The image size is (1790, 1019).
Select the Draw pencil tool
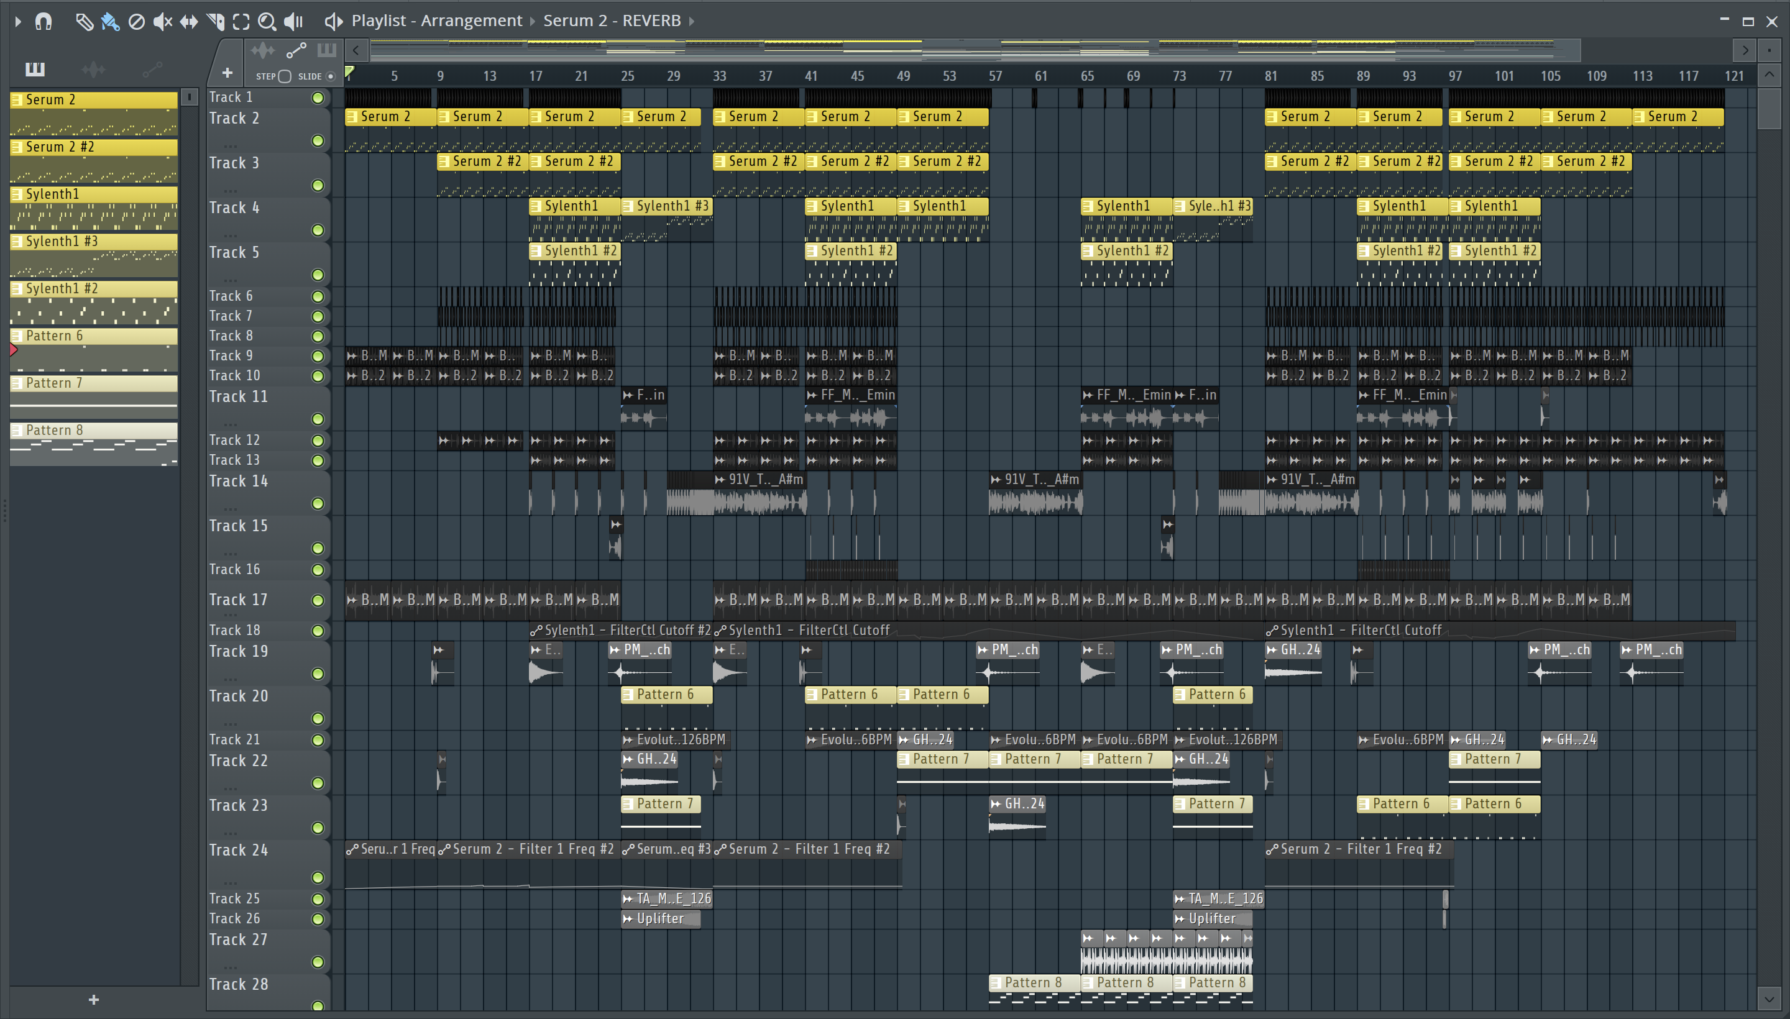coord(84,22)
